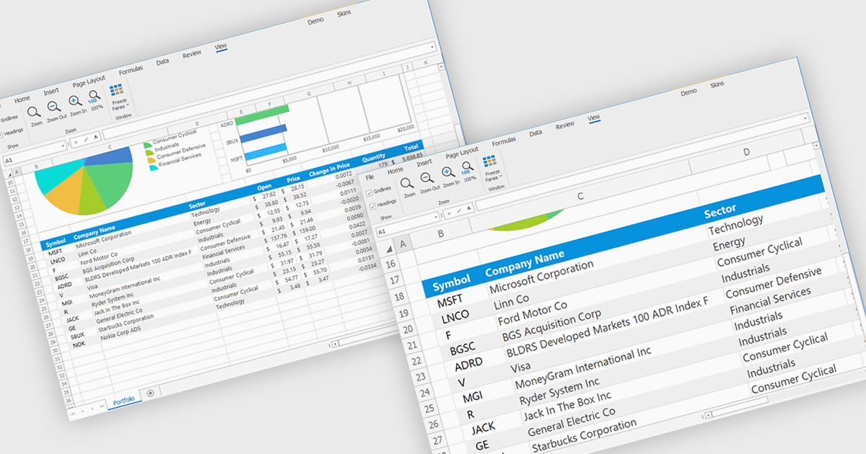
Task: Click Zoom Out in the left window ribbon
Action: pos(54,104)
